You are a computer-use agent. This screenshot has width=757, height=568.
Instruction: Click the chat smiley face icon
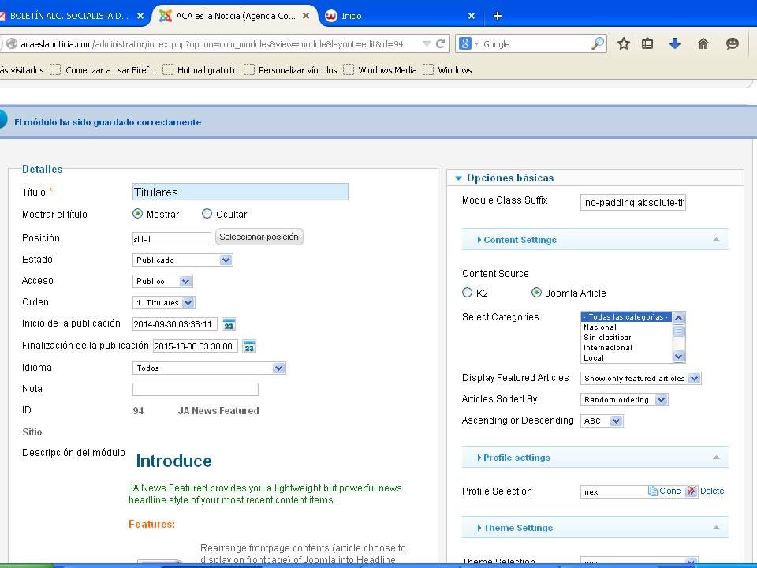click(x=733, y=44)
